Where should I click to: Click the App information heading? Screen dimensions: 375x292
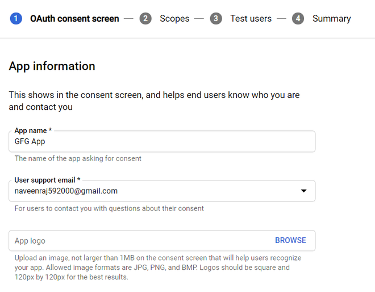pos(52,66)
